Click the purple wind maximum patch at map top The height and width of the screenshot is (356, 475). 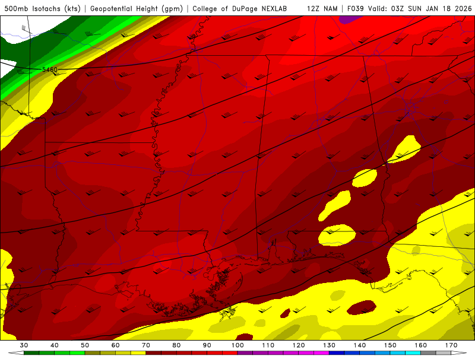tap(349, 20)
